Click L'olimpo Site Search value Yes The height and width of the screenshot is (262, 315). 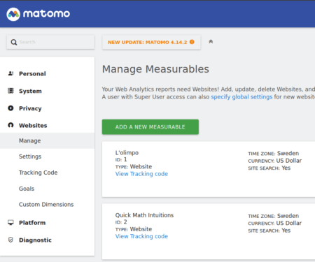tap(286, 168)
